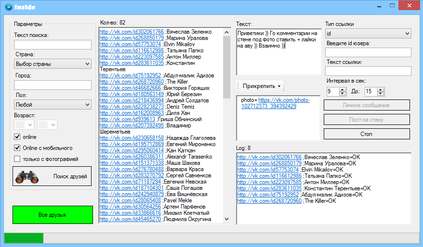Open id302061766 link in user list
Screen dimensions: 423x247
coord(132,32)
